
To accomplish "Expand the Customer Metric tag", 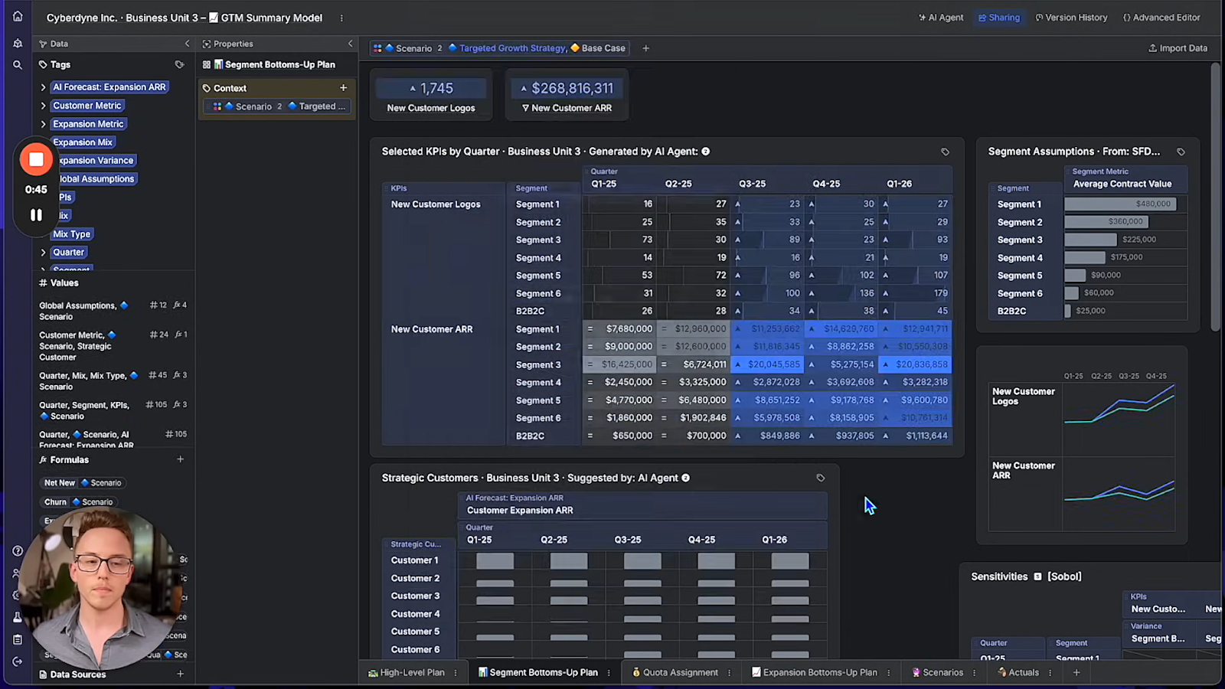I will [x=44, y=106].
